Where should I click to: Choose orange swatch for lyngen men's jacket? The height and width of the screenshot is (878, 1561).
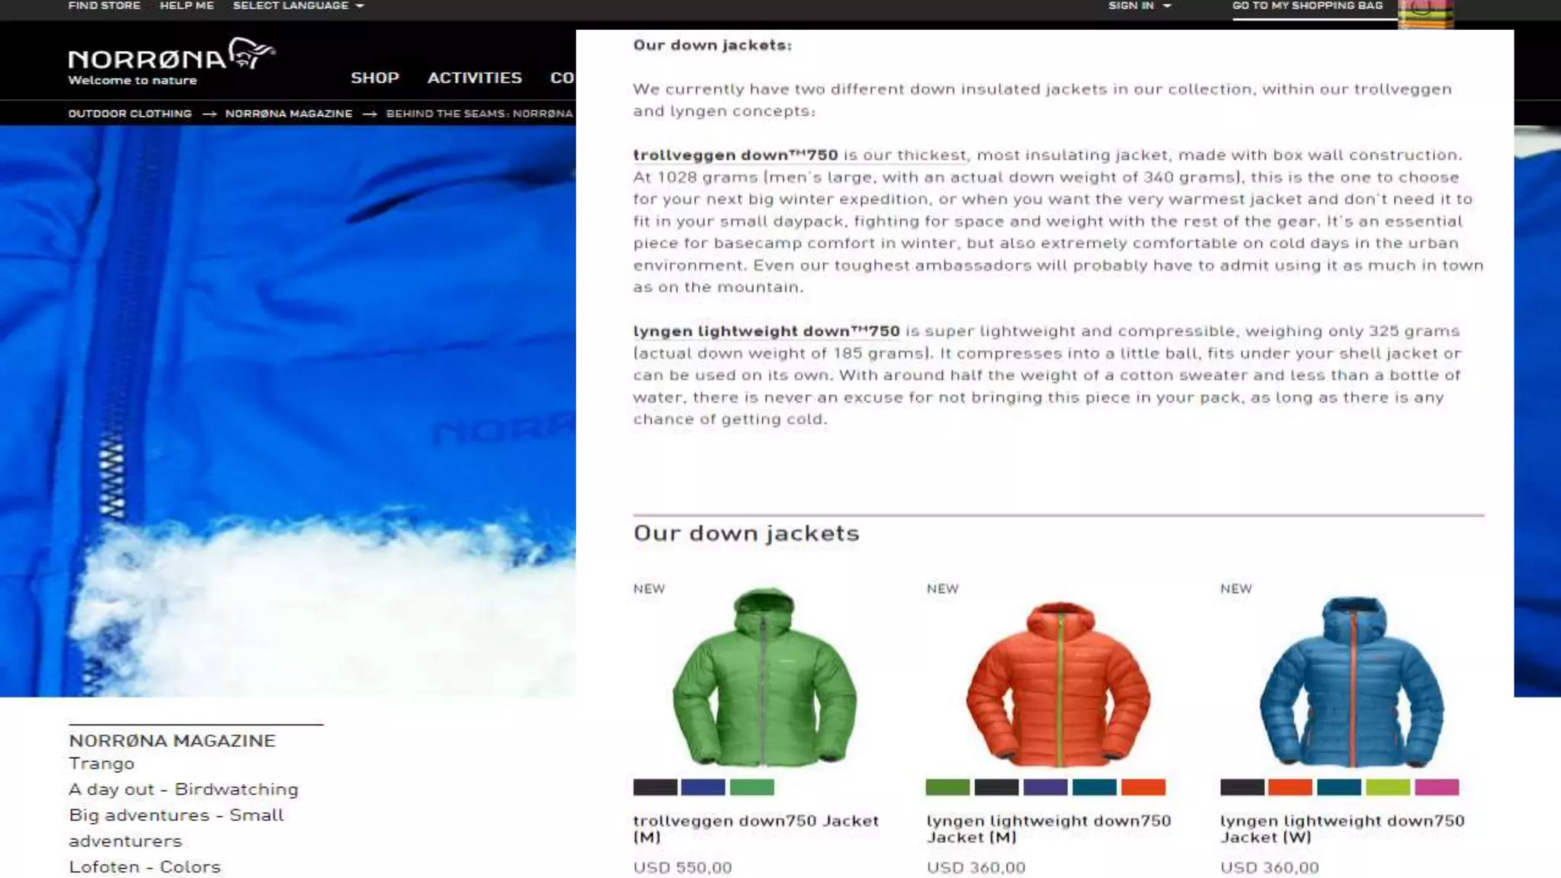point(1143,787)
